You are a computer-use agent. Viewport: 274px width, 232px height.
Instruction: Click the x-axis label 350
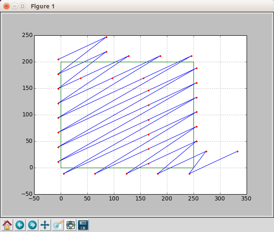(x=246, y=198)
